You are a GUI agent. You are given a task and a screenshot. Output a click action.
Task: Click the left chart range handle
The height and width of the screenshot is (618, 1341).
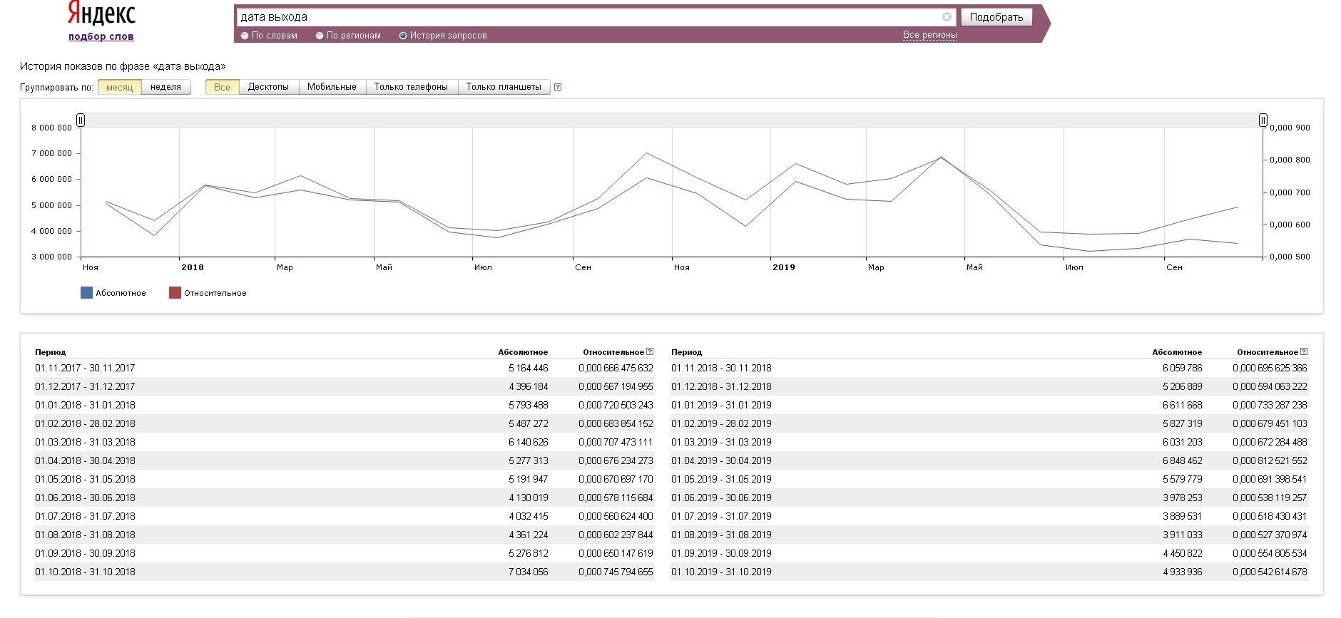(81, 120)
